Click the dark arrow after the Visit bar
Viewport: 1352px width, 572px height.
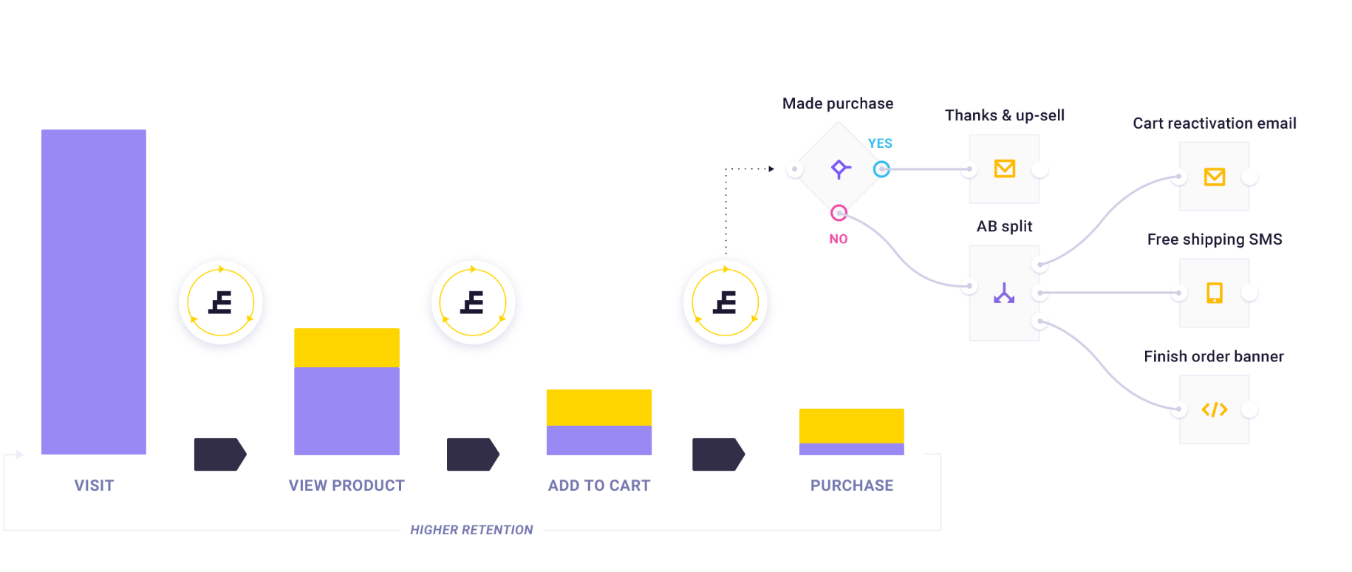(220, 454)
